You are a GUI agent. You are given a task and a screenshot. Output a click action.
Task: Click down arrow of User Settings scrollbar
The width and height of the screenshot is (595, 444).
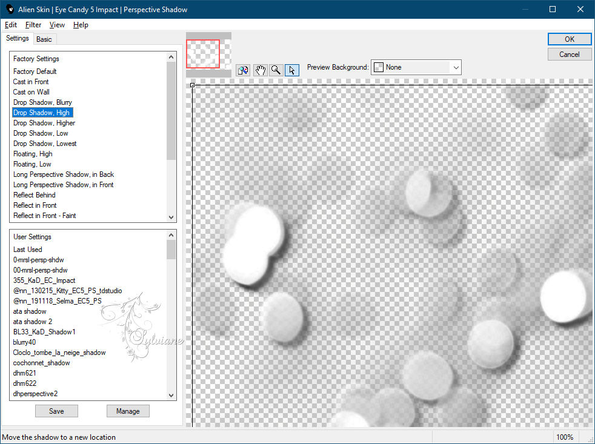coord(171,395)
